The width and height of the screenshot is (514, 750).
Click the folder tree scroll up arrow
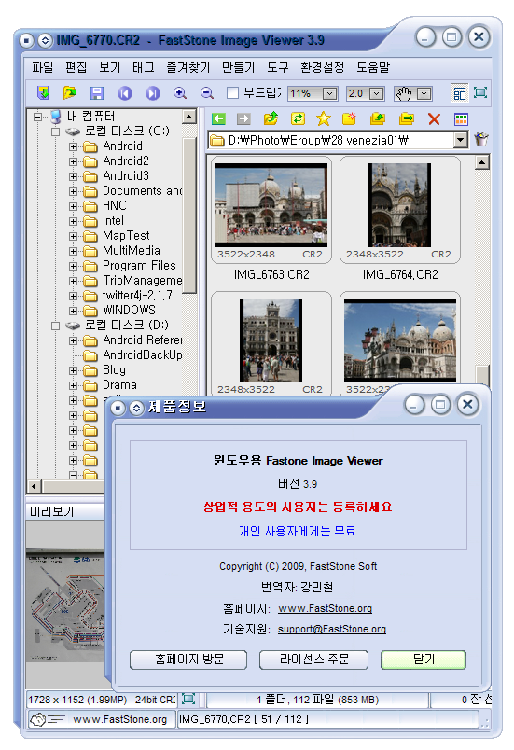pyautogui.click(x=189, y=117)
